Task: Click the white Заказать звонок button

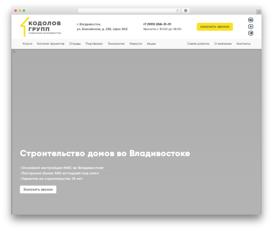Action: (x=38, y=189)
